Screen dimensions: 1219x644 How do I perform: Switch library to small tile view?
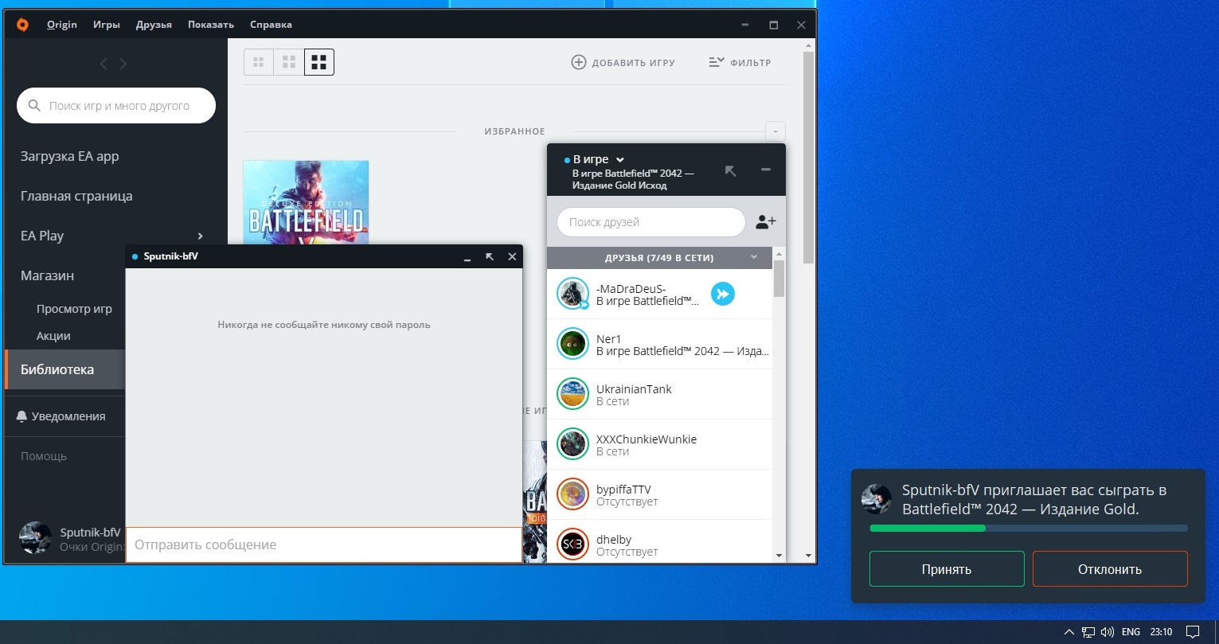point(259,62)
